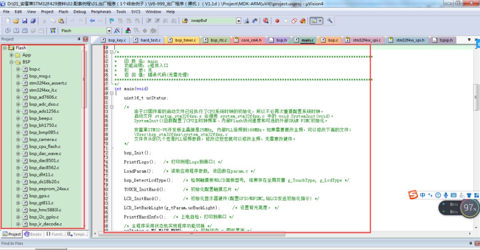Viewport: 480px width, 250px height.
Task: Open the Project menu
Action: pos(47,12)
